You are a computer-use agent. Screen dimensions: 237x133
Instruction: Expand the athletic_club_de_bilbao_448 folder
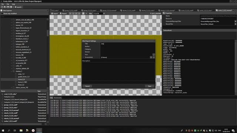point(11,20)
